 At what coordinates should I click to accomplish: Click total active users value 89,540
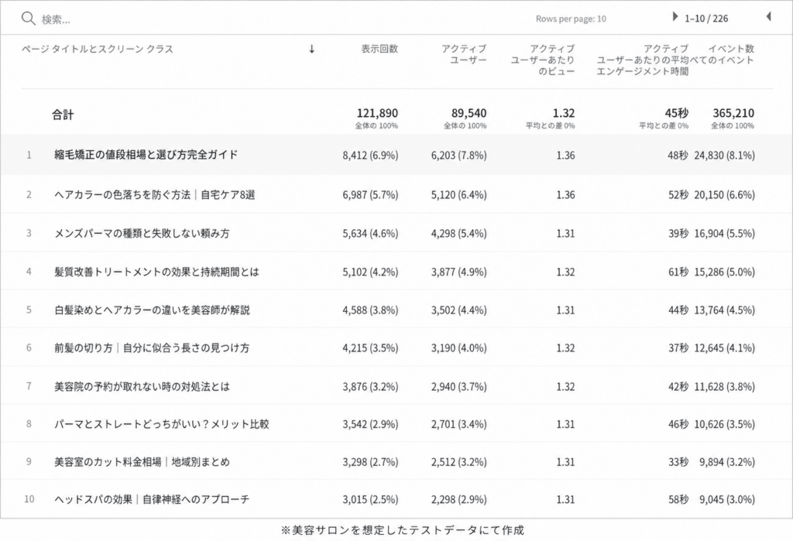469,113
